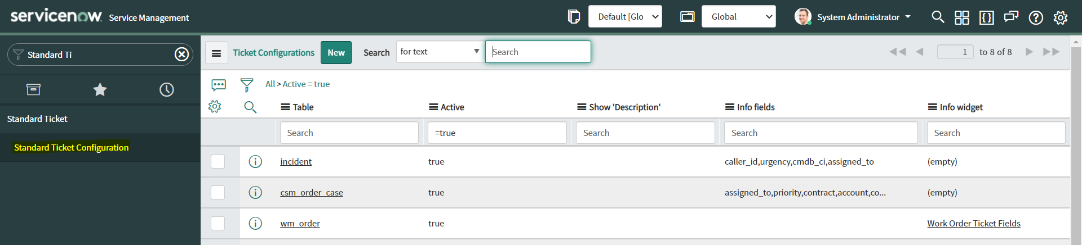Show history with the clock icon
Screen dimensions: 1082x245
[166, 89]
